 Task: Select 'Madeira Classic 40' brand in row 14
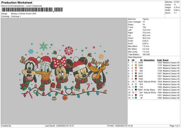pos(171,98)
